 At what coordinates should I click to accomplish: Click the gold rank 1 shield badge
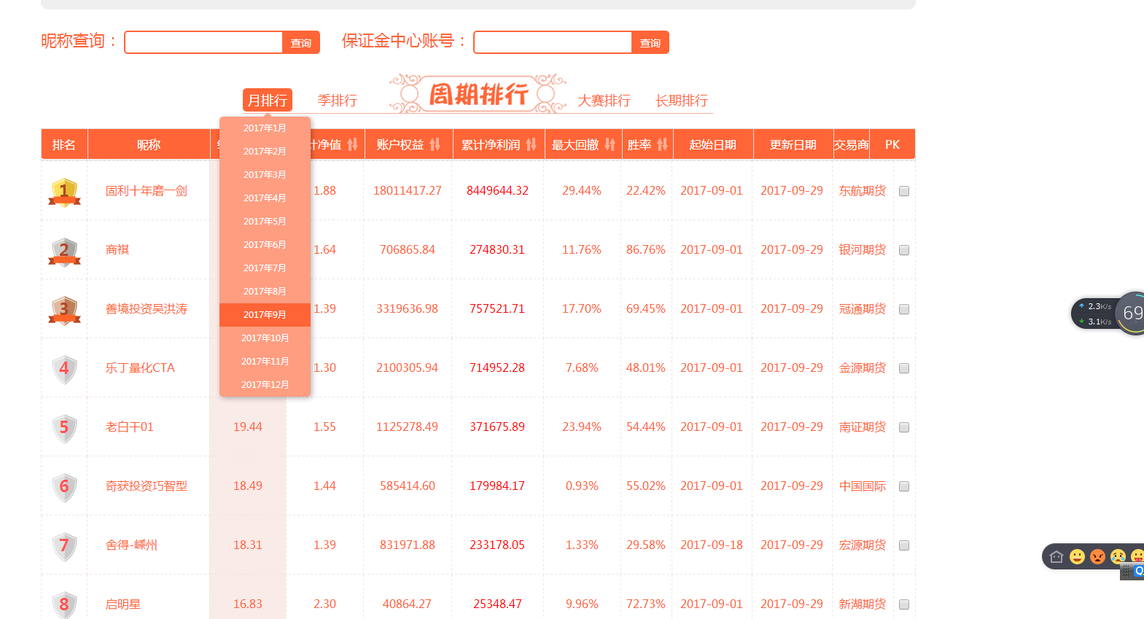pos(64,192)
